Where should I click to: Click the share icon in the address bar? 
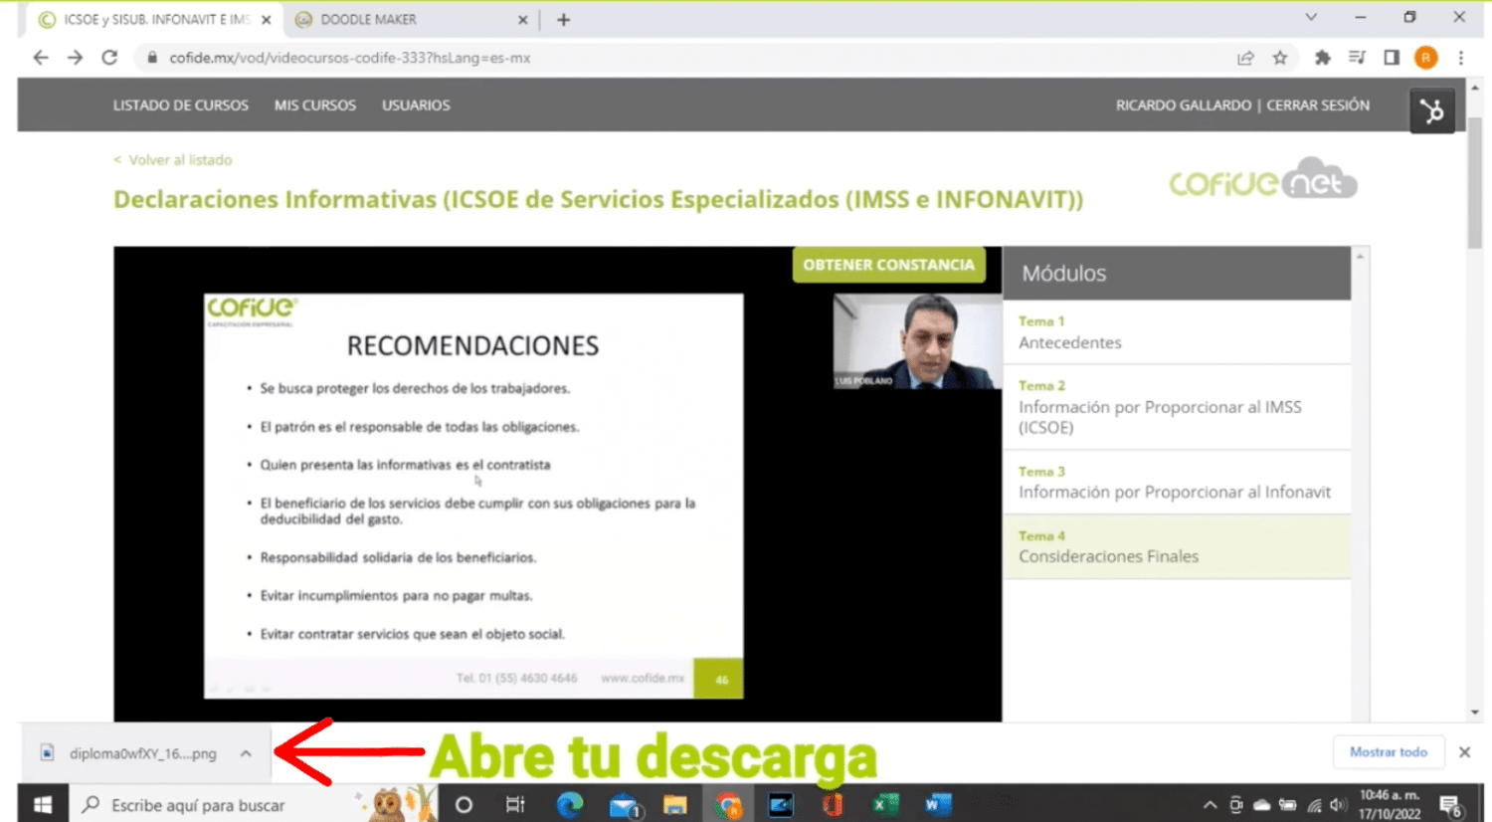pos(1245,58)
